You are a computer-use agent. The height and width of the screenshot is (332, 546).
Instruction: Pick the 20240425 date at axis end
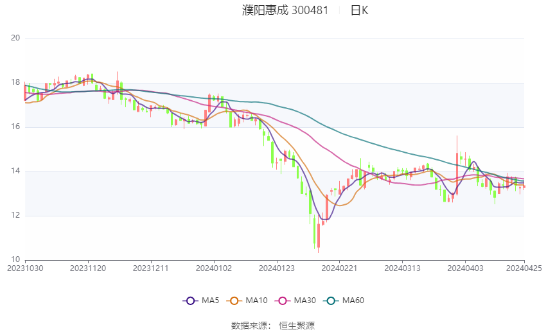tap(524, 268)
